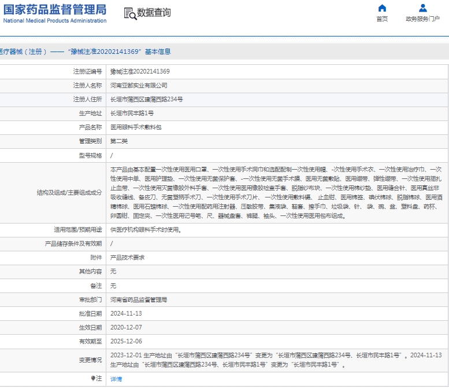The width and height of the screenshot is (449, 388).
Task: Click the 无 value in 备注 row
Action: pyautogui.click(x=113, y=286)
